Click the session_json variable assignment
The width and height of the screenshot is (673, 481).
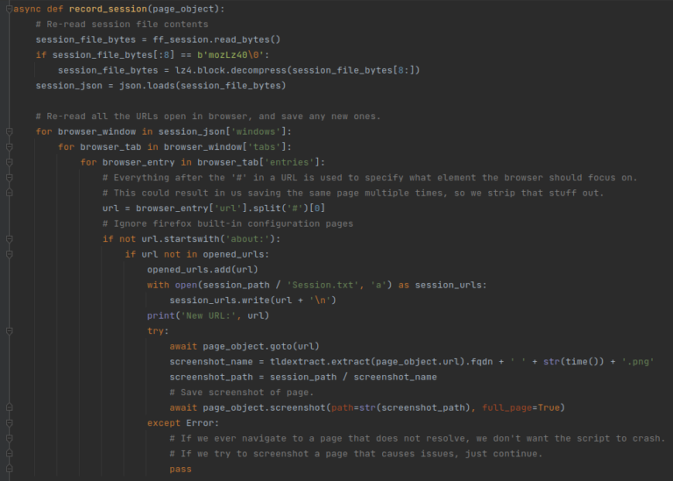click(69, 86)
